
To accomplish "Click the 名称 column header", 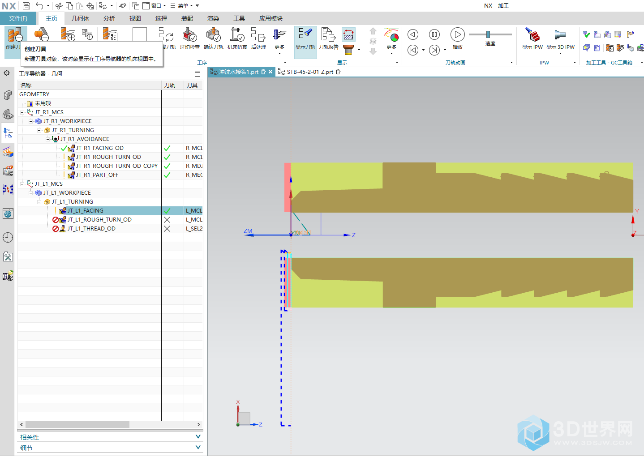I will coord(89,85).
